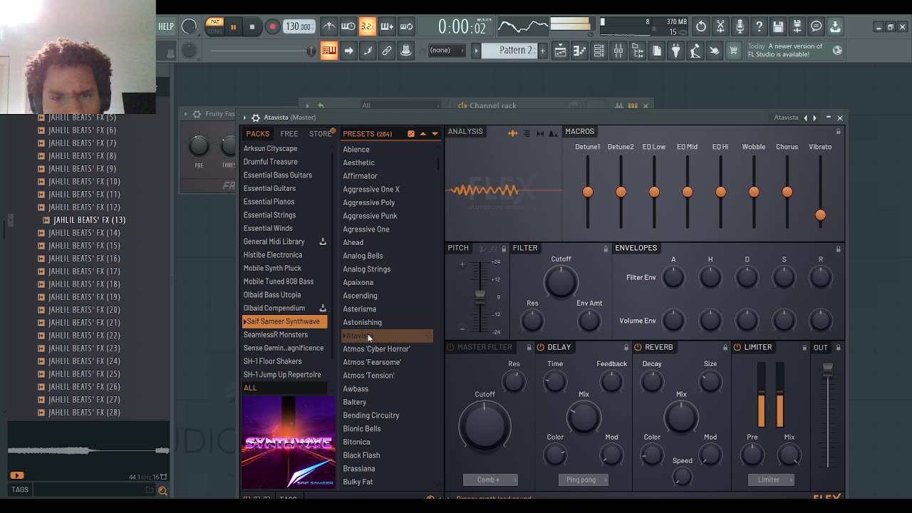
Task: Stop playback with the stop button
Action: [252, 27]
